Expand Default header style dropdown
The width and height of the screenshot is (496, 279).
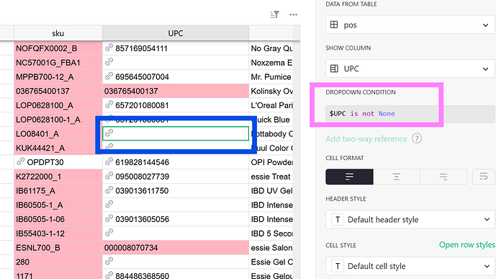coord(410,219)
